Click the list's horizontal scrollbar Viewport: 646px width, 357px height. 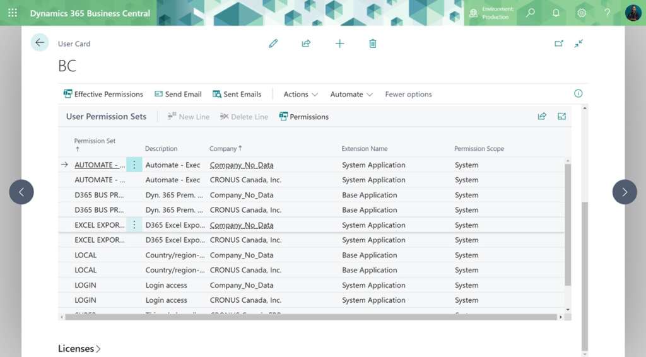tap(310, 317)
